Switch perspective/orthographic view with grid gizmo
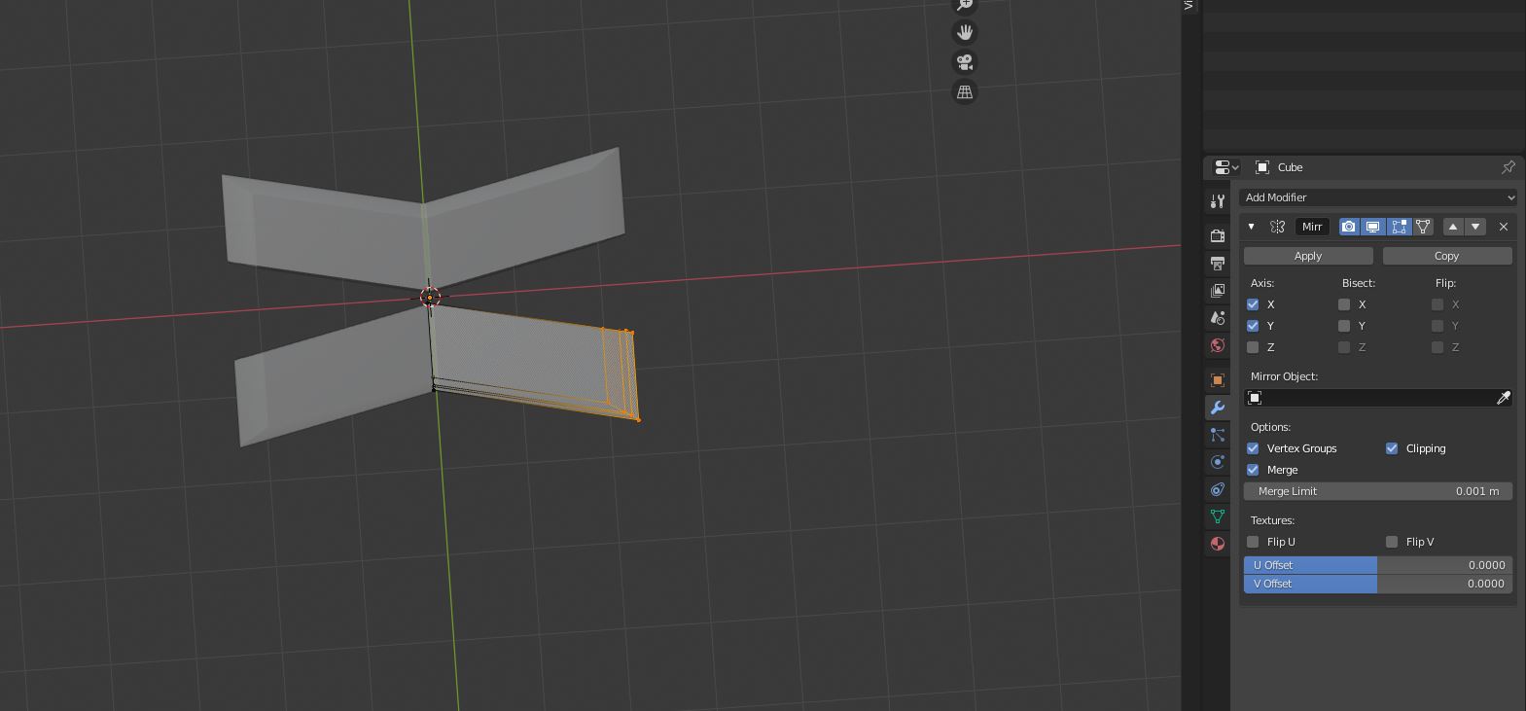The width and height of the screenshot is (1526, 711). [965, 92]
